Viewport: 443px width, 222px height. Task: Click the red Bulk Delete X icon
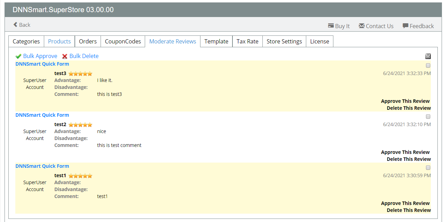point(65,56)
